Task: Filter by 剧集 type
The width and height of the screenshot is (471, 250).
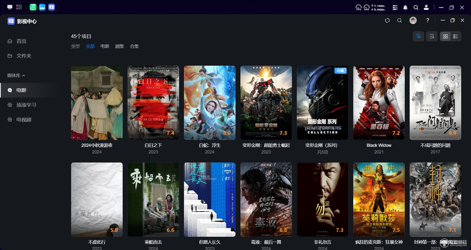Action: 120,46
